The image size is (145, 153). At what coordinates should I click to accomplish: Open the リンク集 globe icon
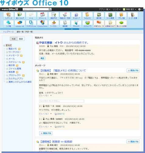(9, 24)
